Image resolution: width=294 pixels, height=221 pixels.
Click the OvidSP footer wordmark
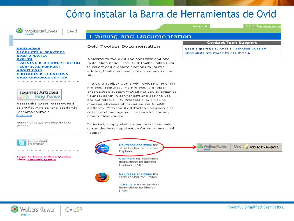74,209
